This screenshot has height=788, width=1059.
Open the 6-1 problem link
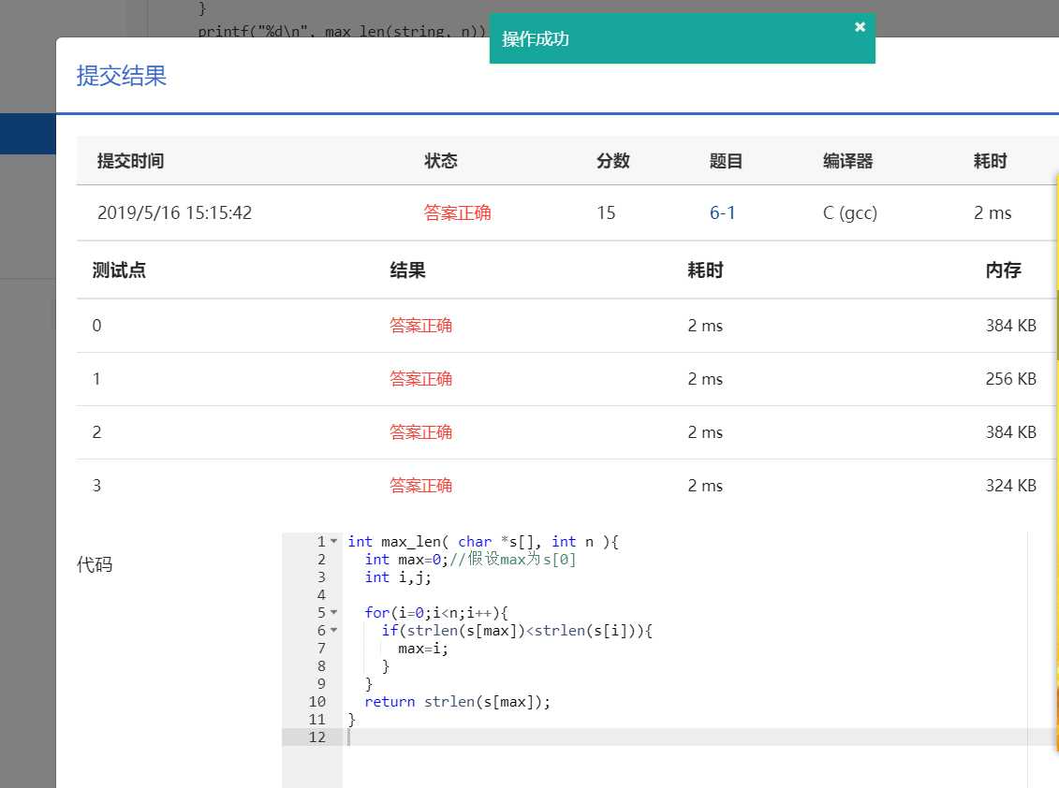tap(722, 212)
